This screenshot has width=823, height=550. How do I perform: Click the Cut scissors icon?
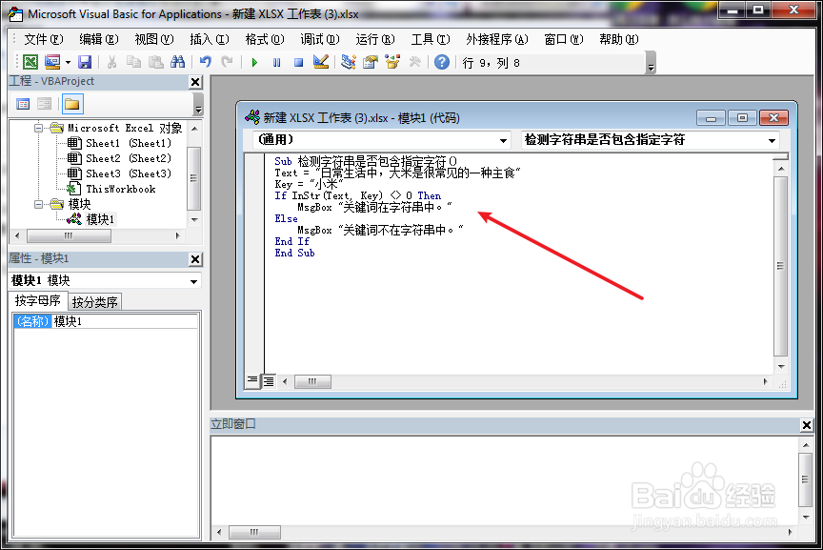click(111, 62)
